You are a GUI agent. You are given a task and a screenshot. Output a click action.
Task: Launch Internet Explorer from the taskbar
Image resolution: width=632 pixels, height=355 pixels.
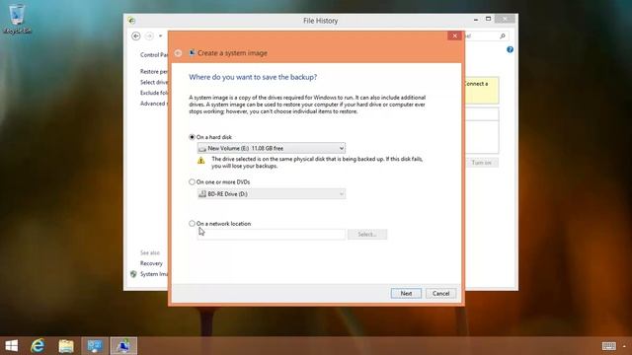tap(38, 346)
